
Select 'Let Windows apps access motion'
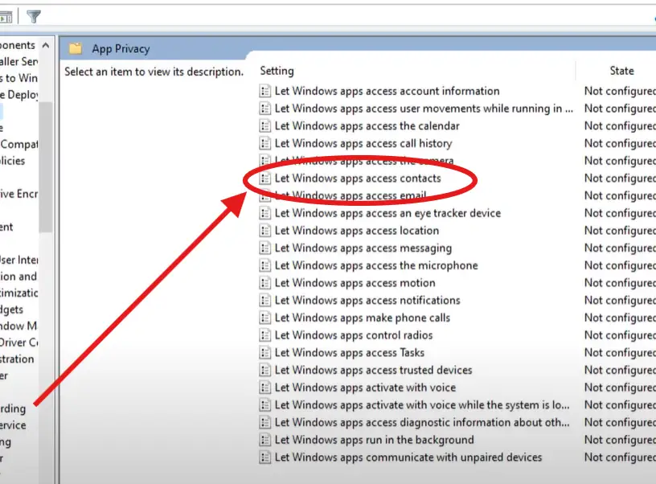coord(355,283)
